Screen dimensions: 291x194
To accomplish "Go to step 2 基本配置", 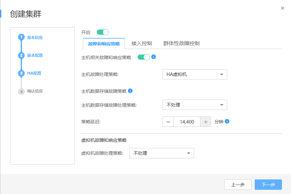I will (31, 55).
